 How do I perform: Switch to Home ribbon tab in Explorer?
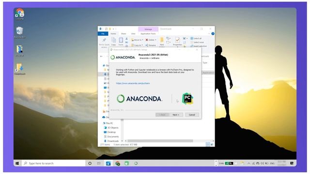(x=113, y=34)
